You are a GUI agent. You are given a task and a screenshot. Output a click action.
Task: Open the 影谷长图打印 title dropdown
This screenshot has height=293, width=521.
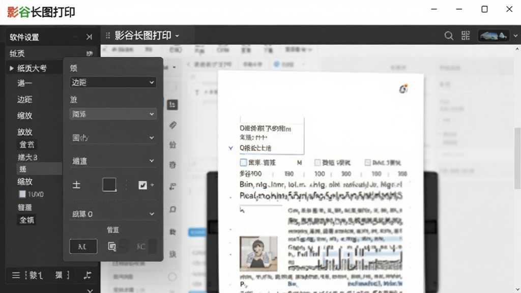pyautogui.click(x=177, y=36)
